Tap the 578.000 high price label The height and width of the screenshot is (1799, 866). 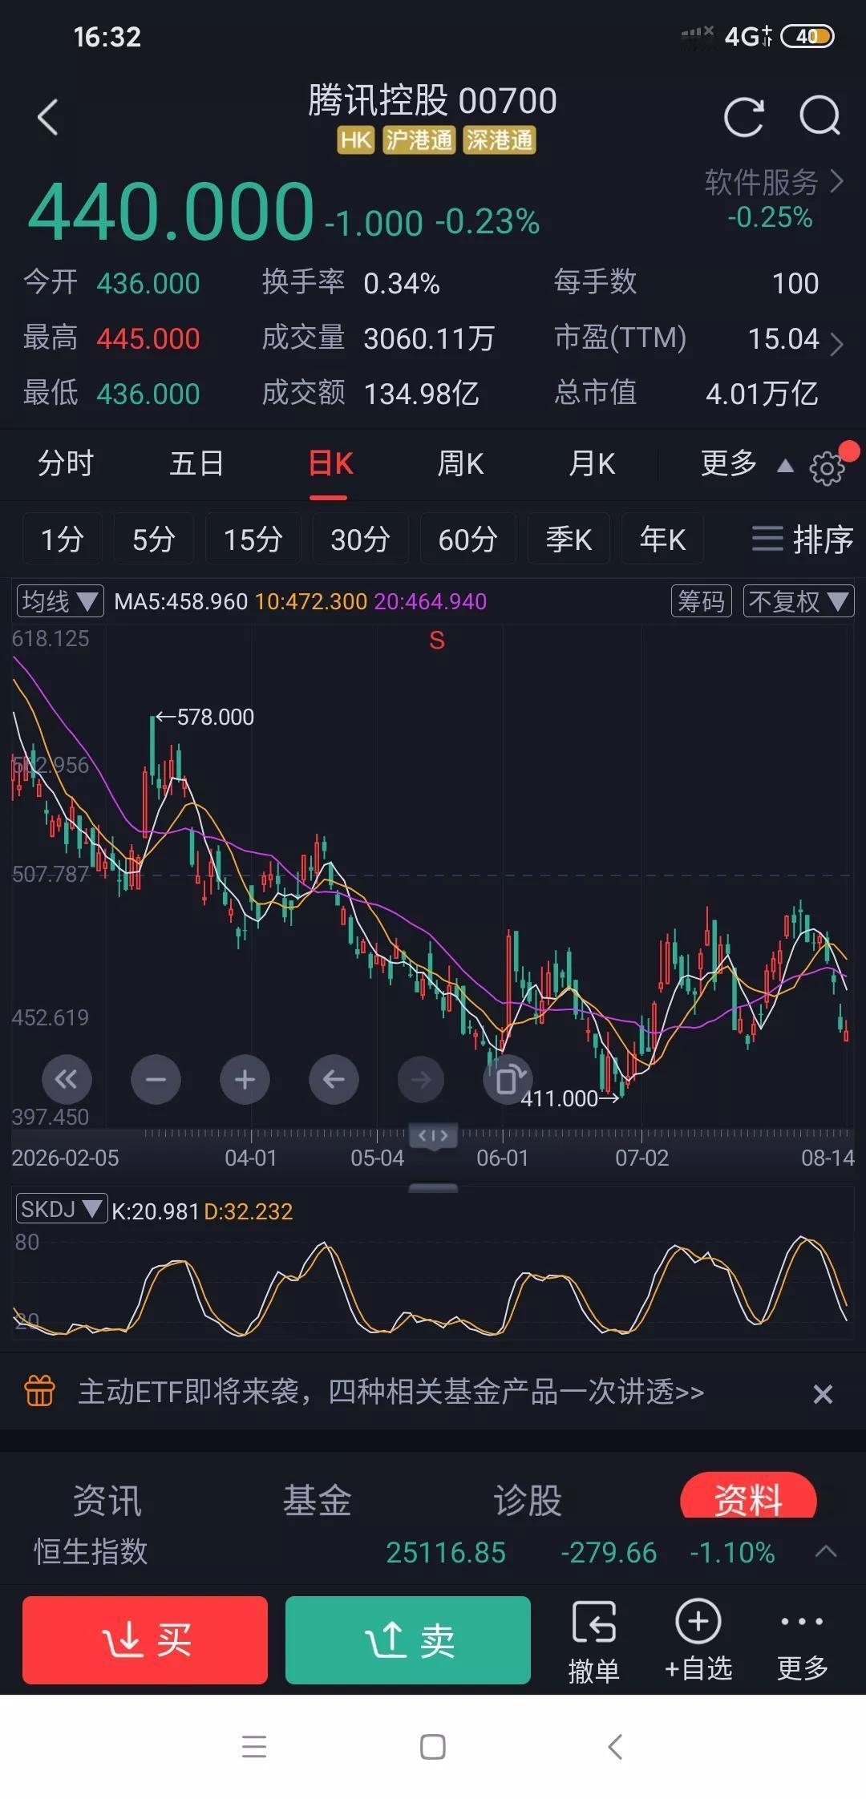(x=215, y=717)
